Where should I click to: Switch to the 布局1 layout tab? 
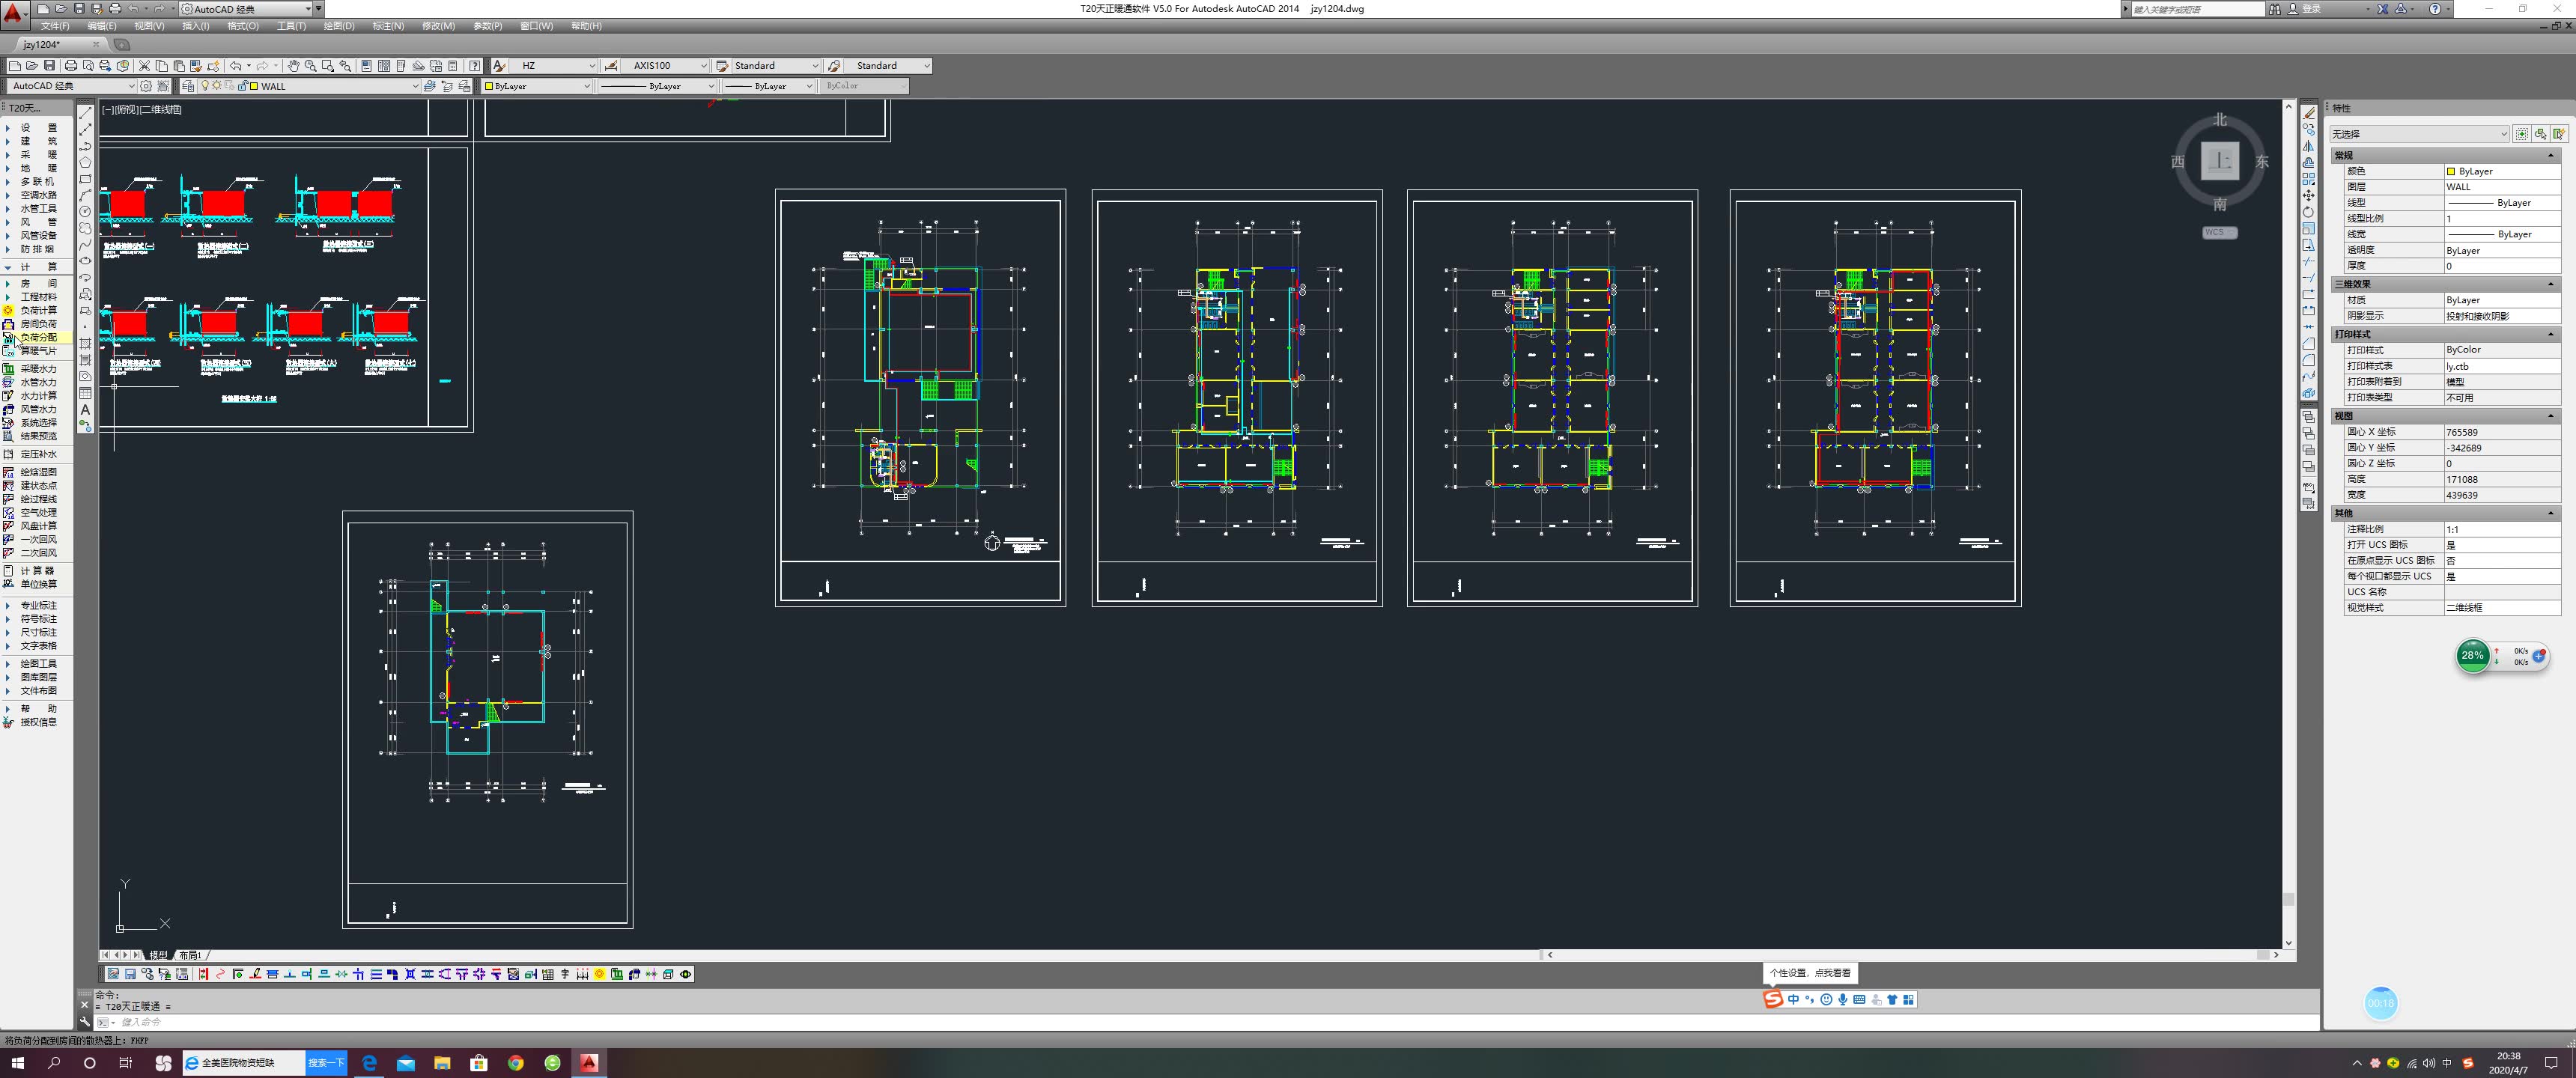pyautogui.click(x=190, y=955)
